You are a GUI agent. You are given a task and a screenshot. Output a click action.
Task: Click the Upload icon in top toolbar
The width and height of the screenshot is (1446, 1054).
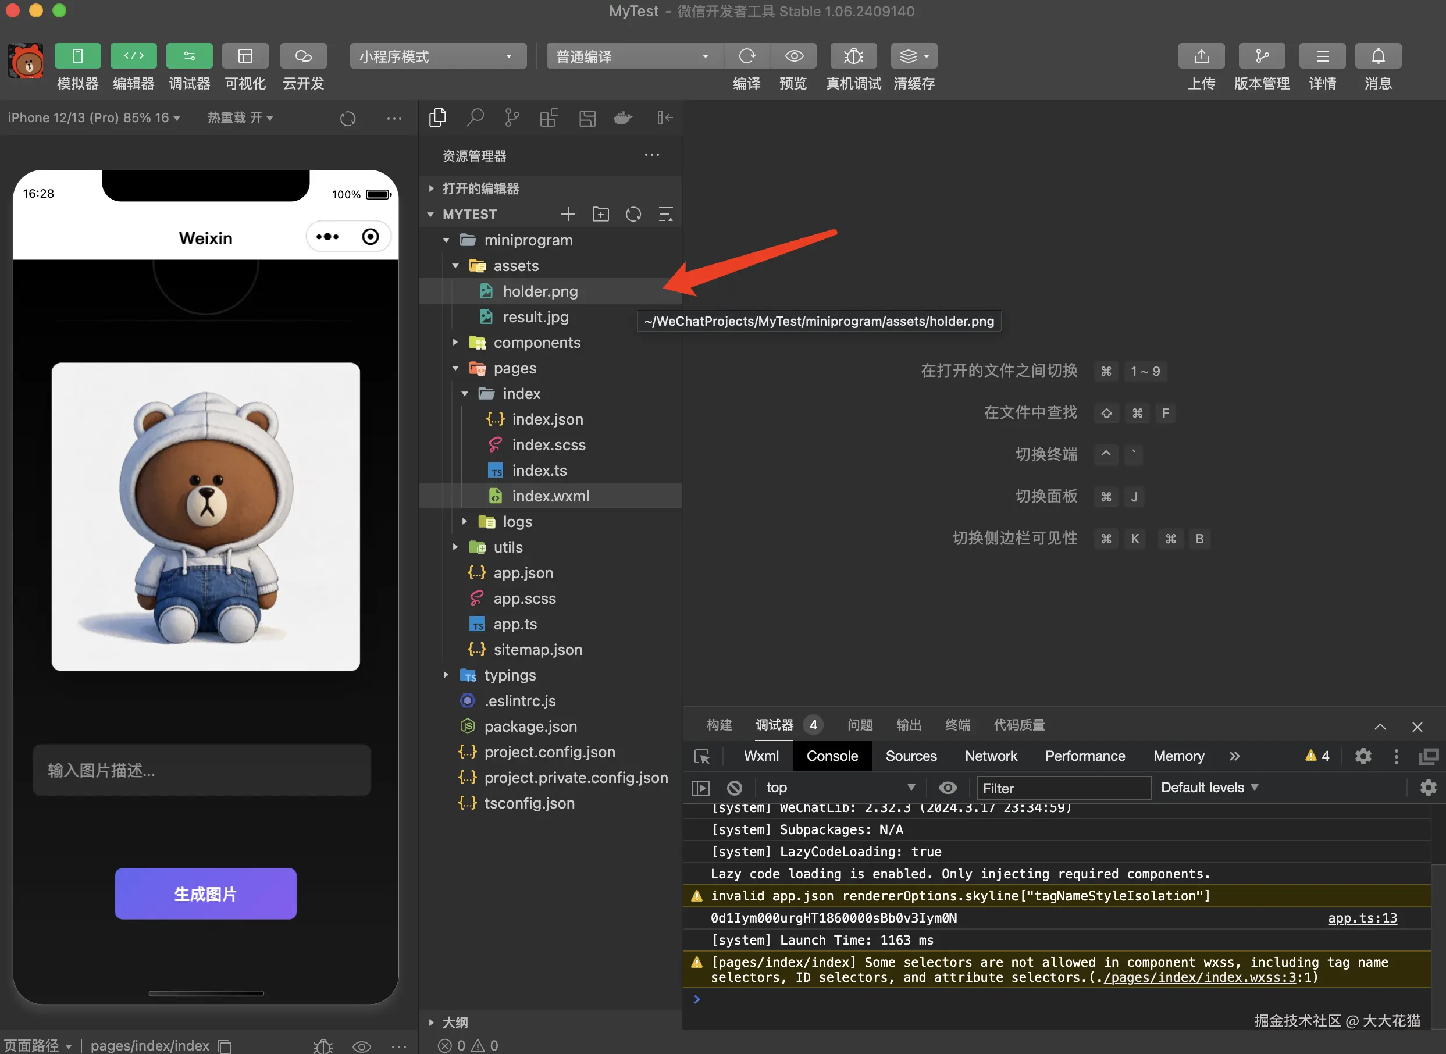tap(1201, 56)
